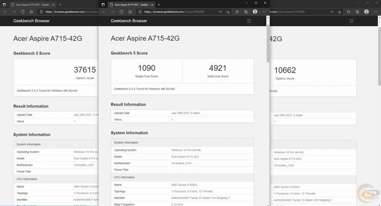Open Settings and more menu in middle window
Image resolution: width=381 pixels, height=206 pixels.
264,12
